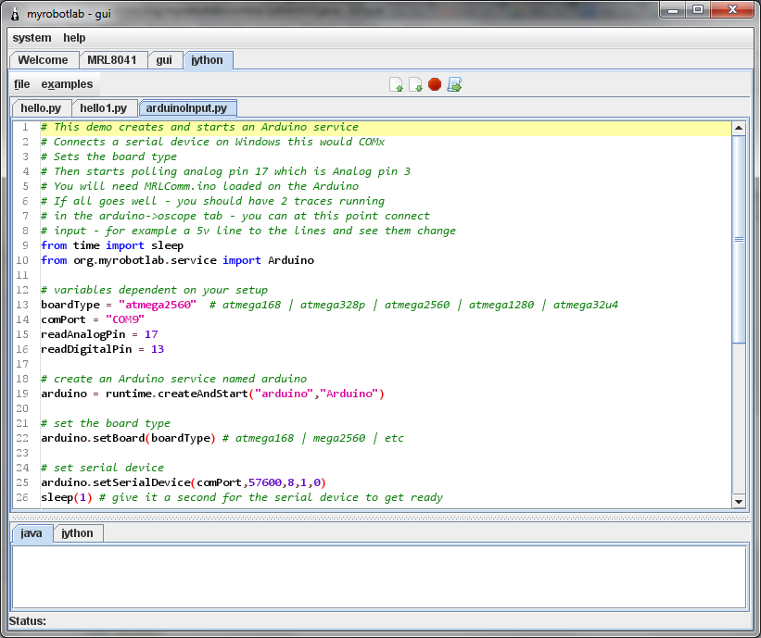Click the readDigitalPin value 13
This screenshot has height=638, width=761.
pyautogui.click(x=158, y=349)
